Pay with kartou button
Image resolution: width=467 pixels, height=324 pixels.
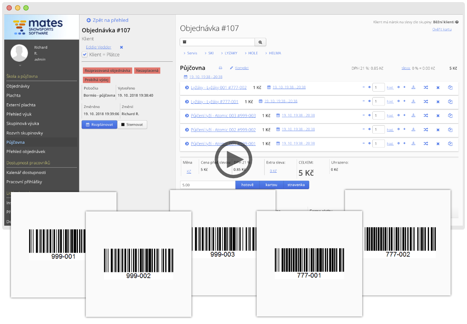tap(271, 185)
